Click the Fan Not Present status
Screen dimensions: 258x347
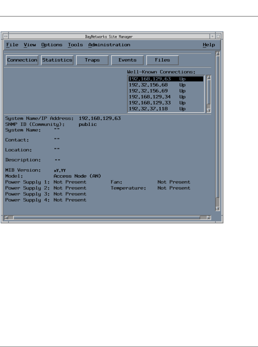(174, 182)
